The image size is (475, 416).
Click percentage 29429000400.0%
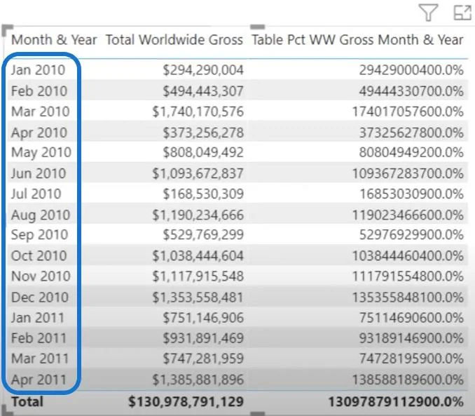tap(411, 69)
